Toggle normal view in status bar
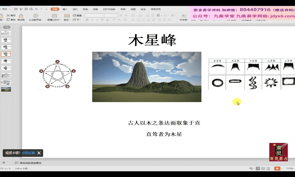295x177 pixels. tap(258, 169)
